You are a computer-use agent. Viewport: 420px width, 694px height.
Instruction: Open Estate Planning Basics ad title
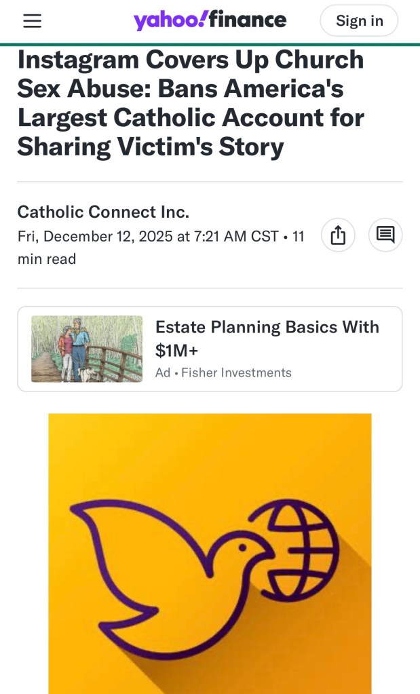[x=267, y=327]
